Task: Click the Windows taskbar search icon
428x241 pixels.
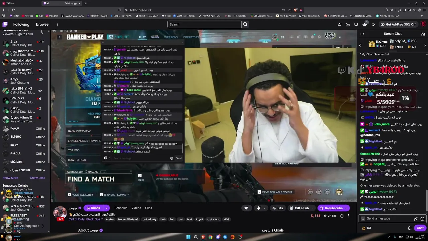Action: (x=196, y=237)
